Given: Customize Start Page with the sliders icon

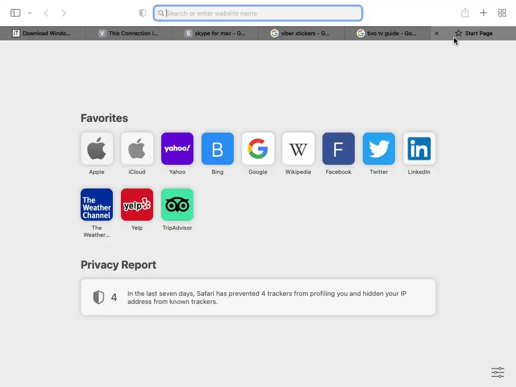Looking at the screenshot, I should tap(497, 372).
